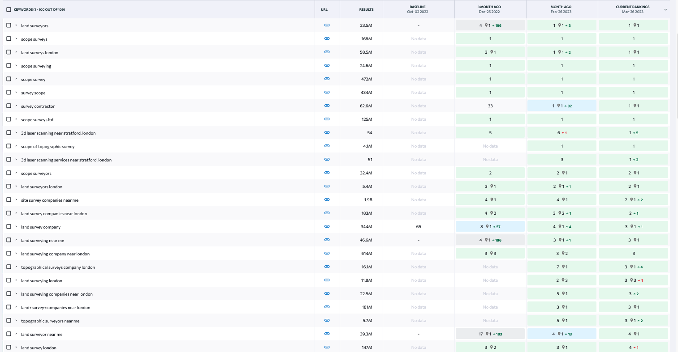Expand details for survey scope keyword
This screenshot has width=678, height=352.
[x=16, y=93]
